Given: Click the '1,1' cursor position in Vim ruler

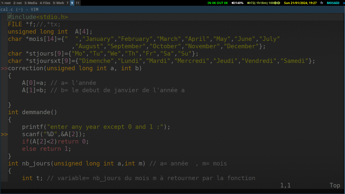Looking at the screenshot, I should click(285, 185).
